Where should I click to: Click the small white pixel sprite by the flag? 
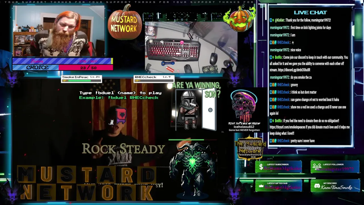coord(112,122)
